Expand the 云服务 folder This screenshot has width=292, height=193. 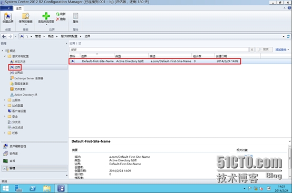click(5, 100)
